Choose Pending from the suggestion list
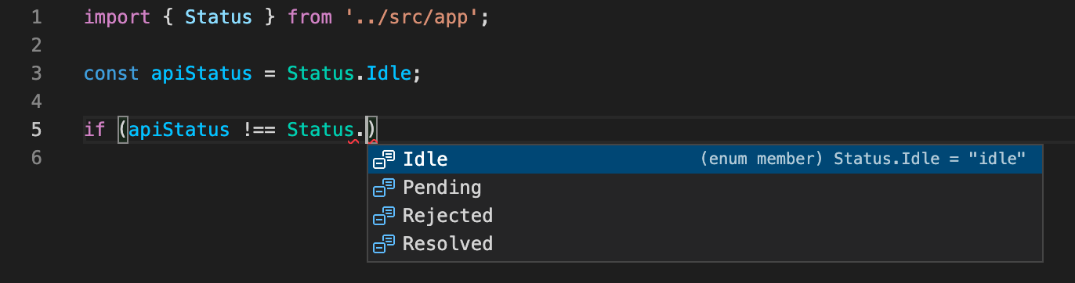The width and height of the screenshot is (1075, 283). (x=705, y=188)
